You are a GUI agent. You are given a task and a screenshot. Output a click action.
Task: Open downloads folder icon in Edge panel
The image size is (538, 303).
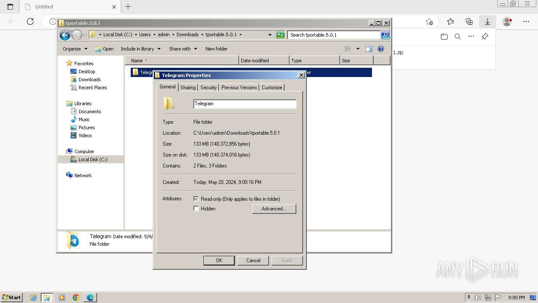pyautogui.click(x=444, y=37)
